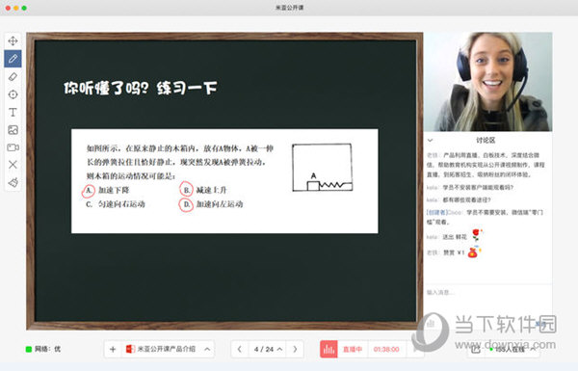Insert an image with the picture tool
578x371 pixels.
click(13, 130)
